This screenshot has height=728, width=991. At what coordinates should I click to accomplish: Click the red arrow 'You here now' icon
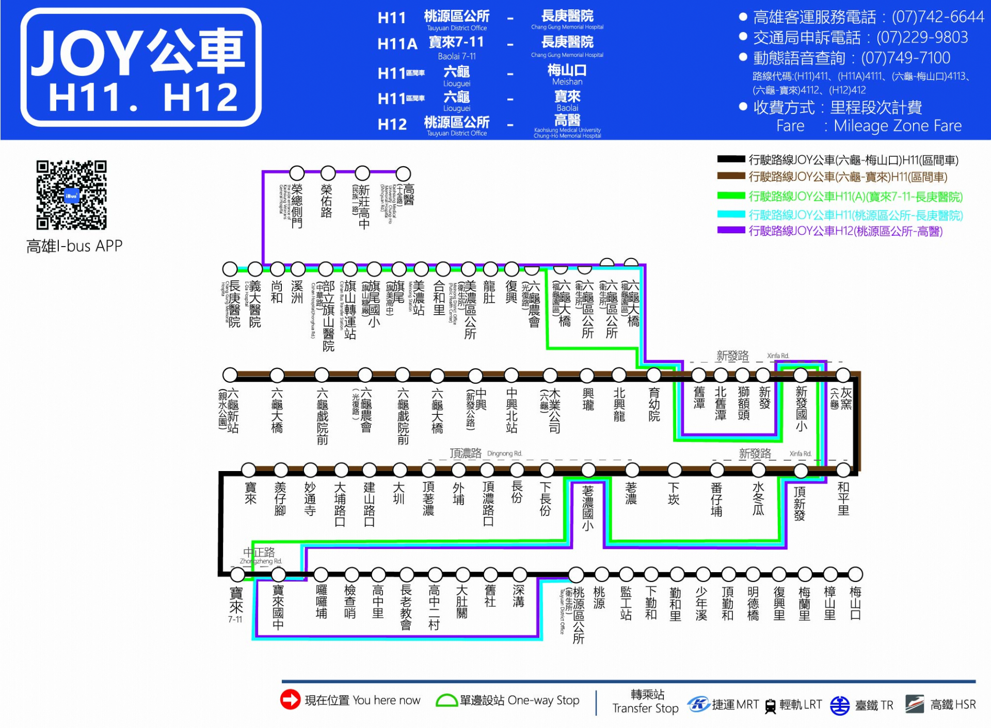pos(290,700)
